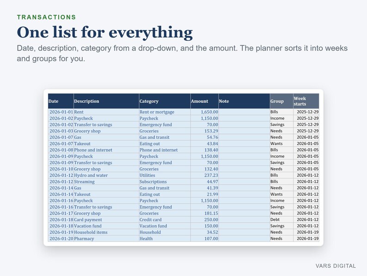Click the Date column header

coord(61,101)
